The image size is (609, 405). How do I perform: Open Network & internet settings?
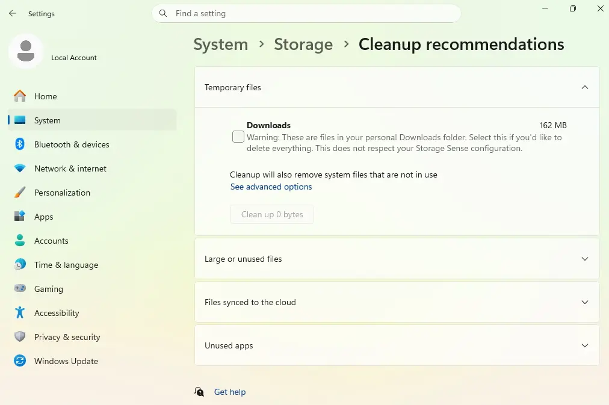92,168
